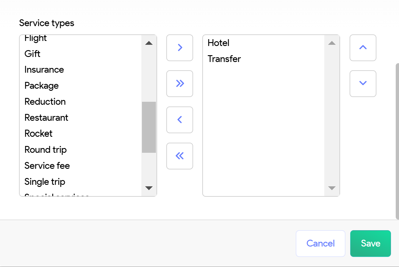Move selected item down with chevron

pyautogui.click(x=363, y=84)
